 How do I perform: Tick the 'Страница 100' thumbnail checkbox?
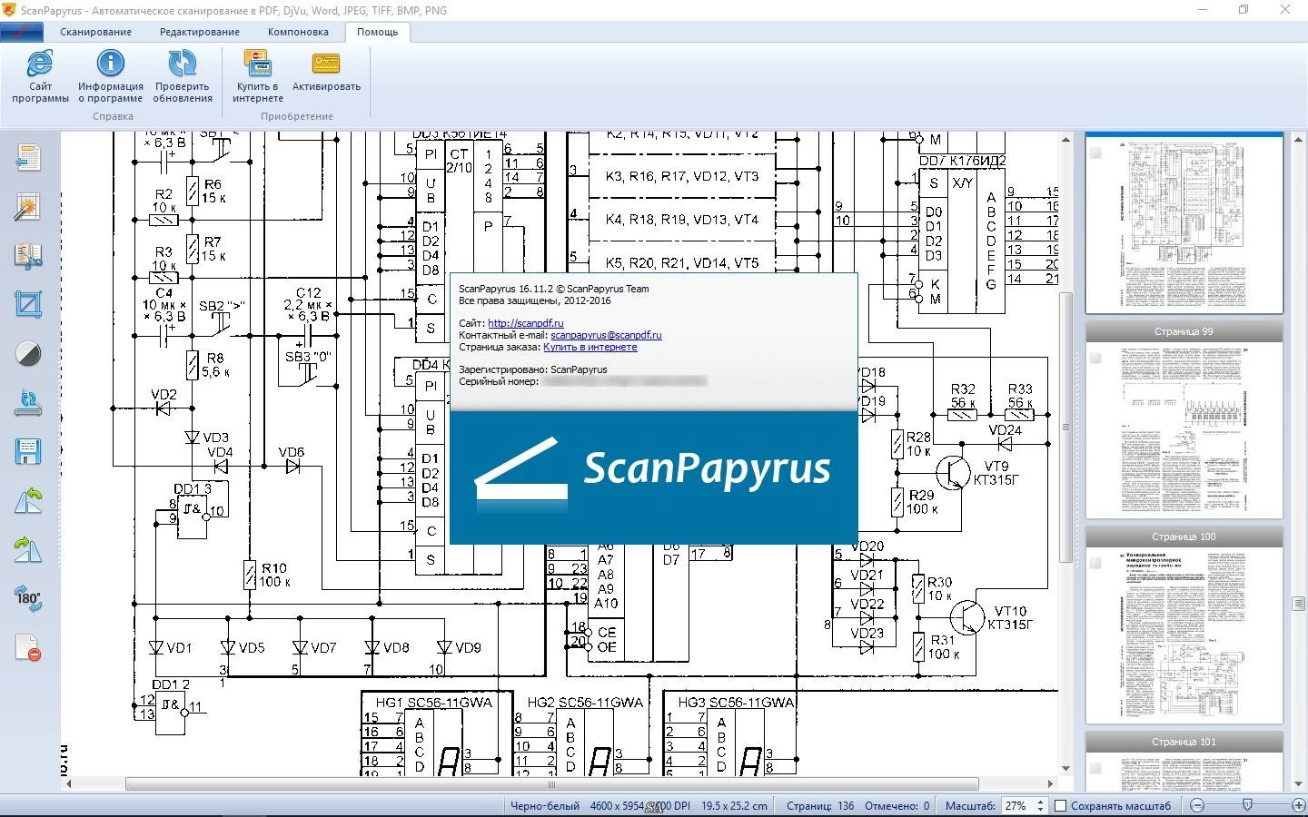click(x=1095, y=563)
